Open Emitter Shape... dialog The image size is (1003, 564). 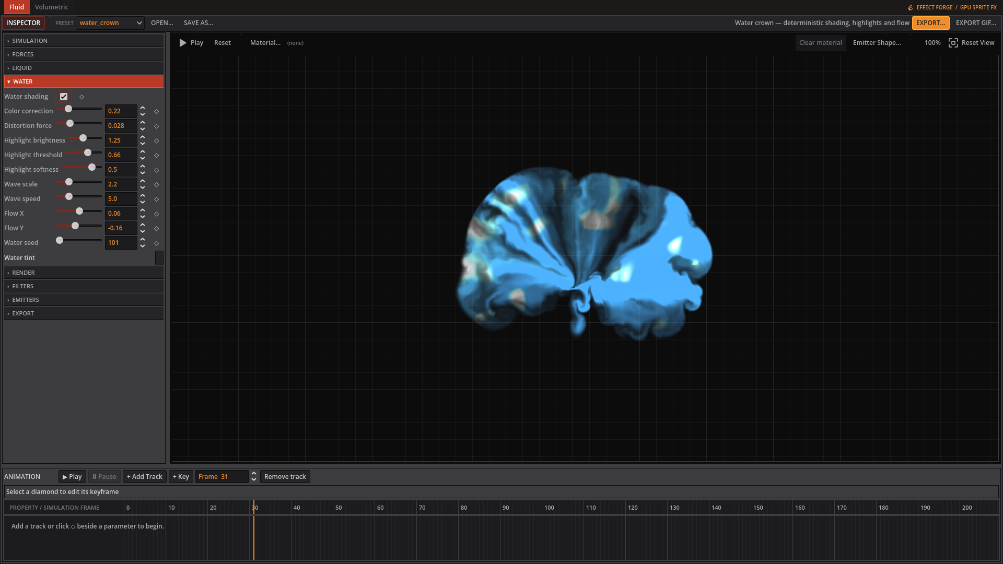click(877, 43)
